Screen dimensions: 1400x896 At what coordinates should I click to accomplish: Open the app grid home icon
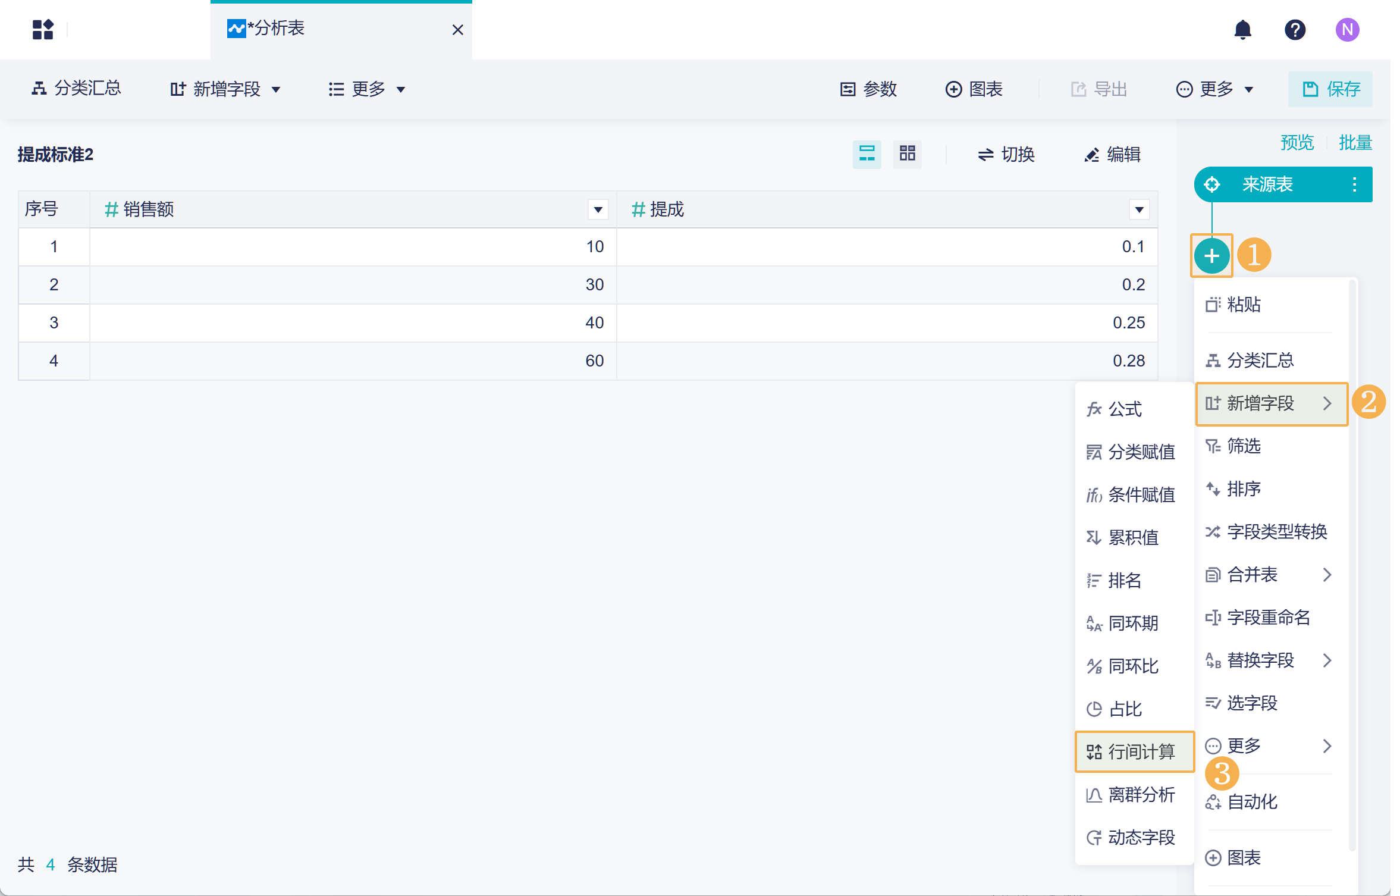tap(43, 30)
